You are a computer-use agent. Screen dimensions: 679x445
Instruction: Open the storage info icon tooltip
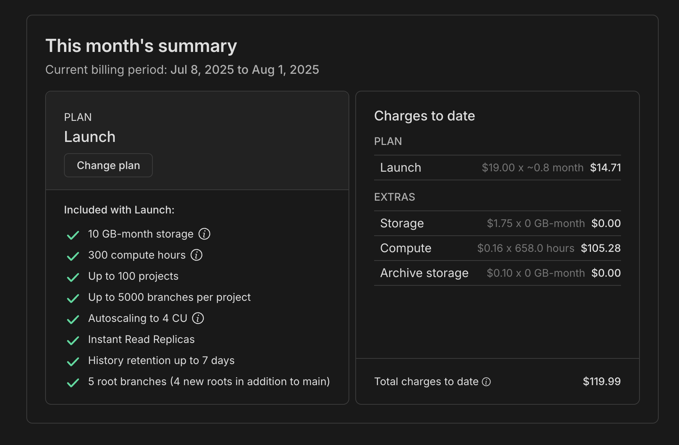pyautogui.click(x=204, y=234)
